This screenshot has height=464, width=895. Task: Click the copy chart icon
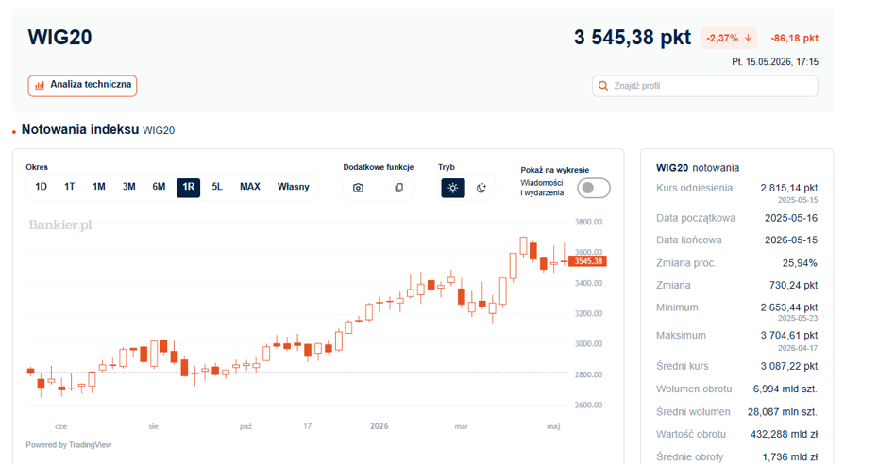point(399,188)
